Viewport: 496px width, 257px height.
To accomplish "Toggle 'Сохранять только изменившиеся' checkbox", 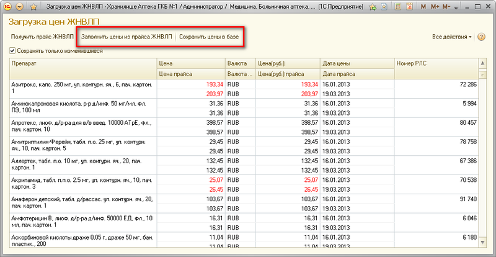I will 12,50.
